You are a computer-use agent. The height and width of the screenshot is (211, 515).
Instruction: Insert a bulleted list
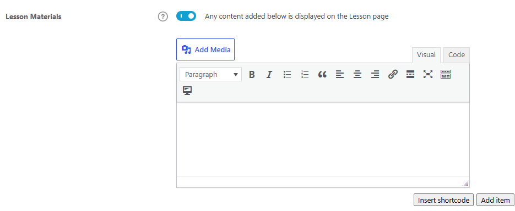tap(287, 74)
